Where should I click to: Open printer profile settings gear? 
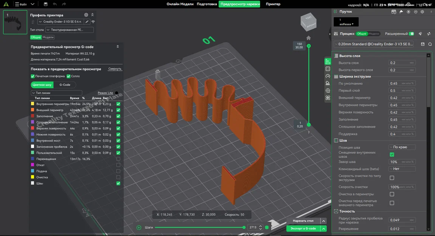pyautogui.click(x=86, y=15)
